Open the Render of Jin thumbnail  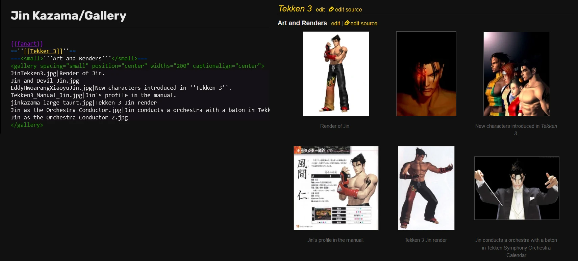pyautogui.click(x=336, y=74)
